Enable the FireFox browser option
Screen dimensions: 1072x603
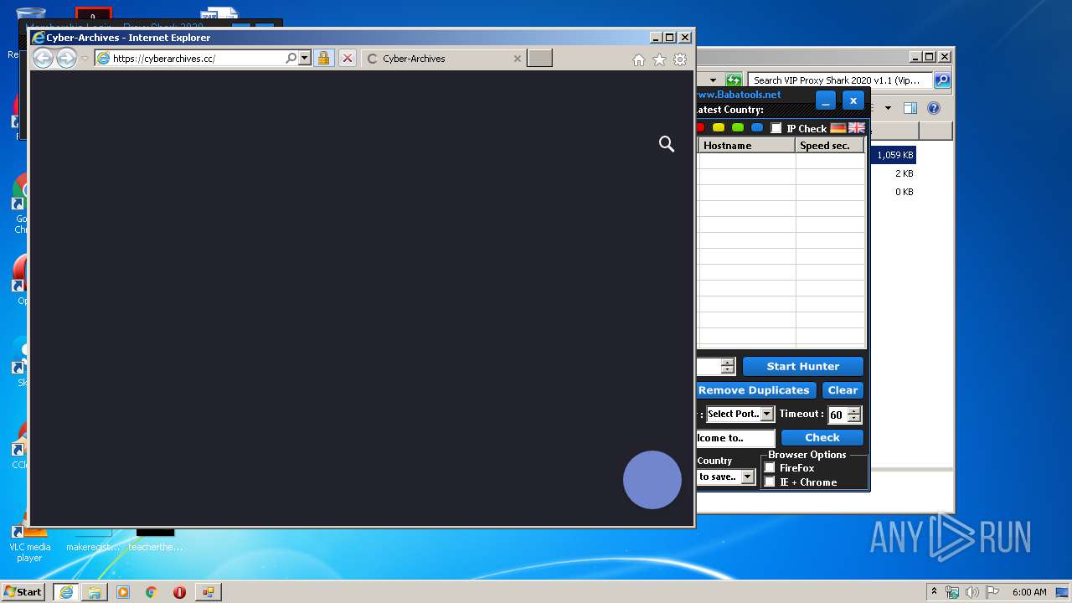(x=770, y=467)
